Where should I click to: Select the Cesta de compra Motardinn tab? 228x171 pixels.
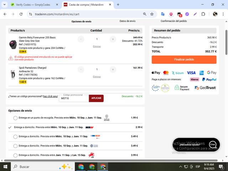[x=86, y=5]
